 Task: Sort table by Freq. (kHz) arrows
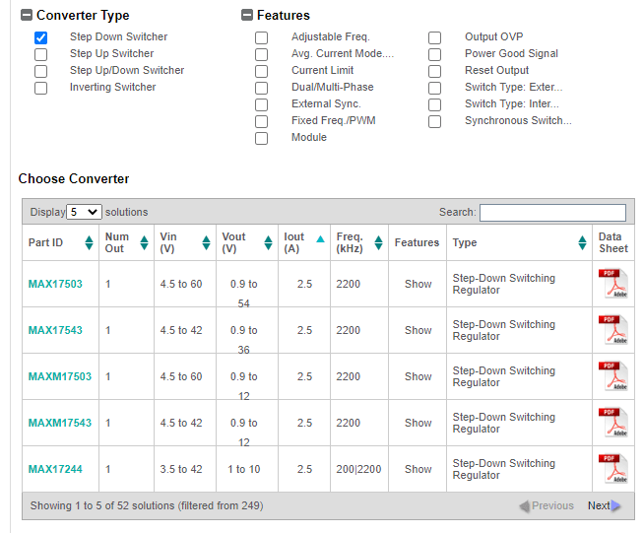click(x=378, y=243)
